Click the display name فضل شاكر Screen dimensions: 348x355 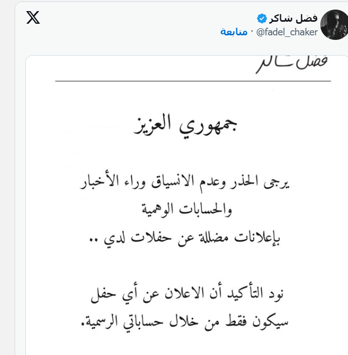click(293, 18)
